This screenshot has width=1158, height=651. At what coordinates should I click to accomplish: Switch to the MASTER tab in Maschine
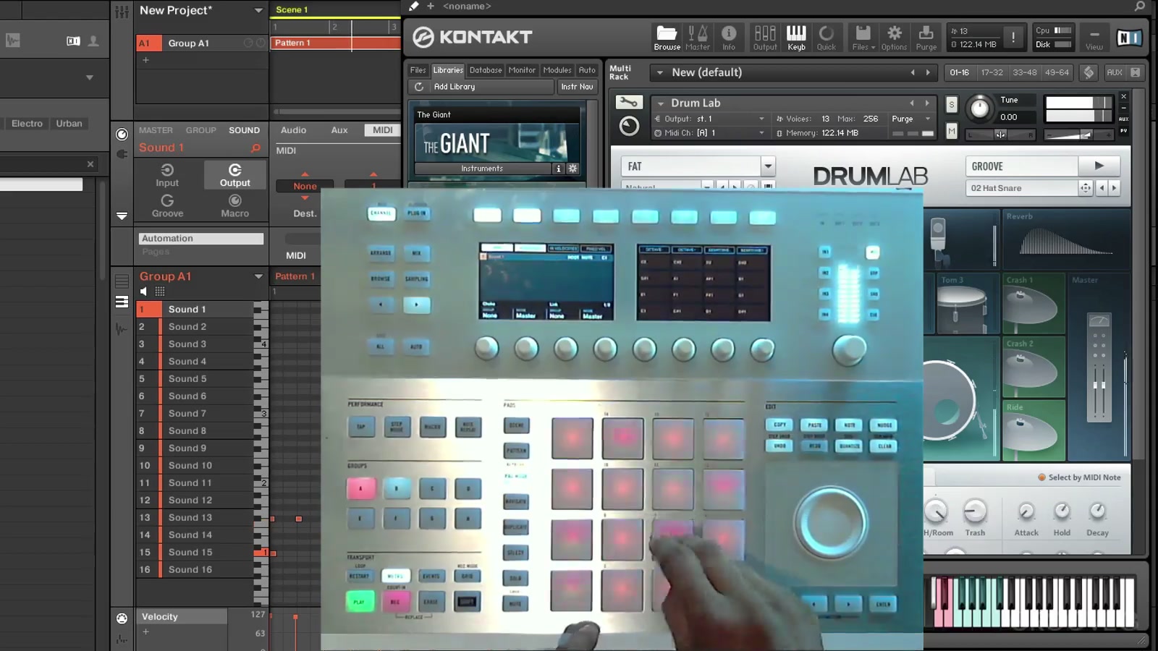[156, 130]
